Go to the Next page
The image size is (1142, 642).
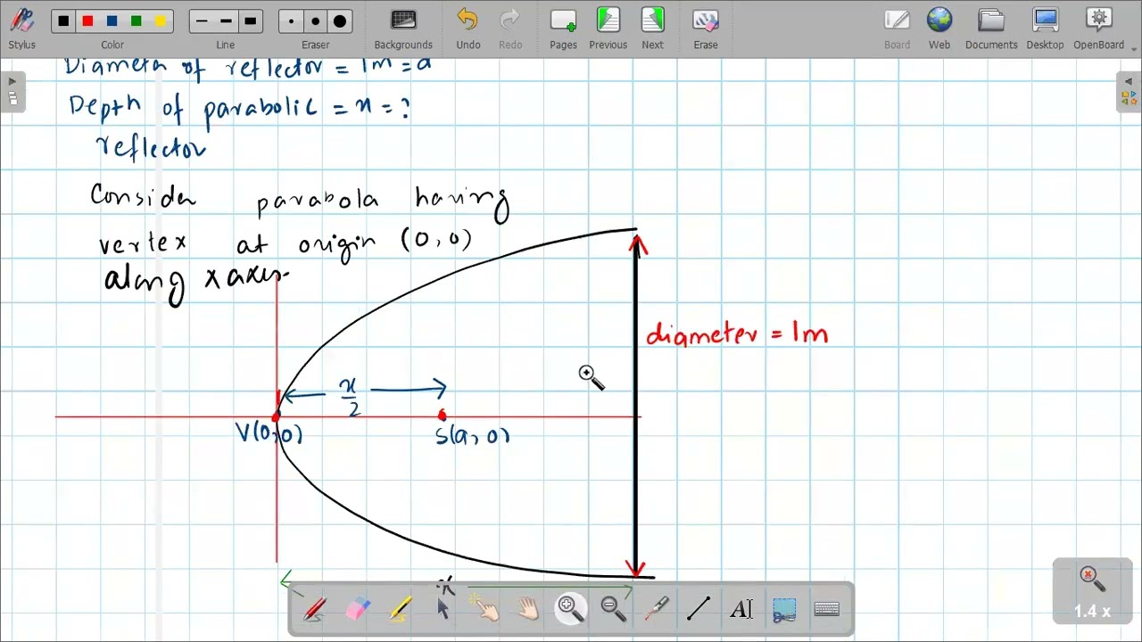(x=652, y=29)
